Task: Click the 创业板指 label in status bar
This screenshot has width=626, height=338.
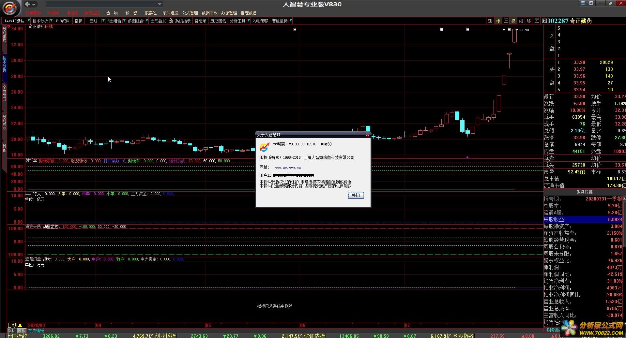Action: click(166, 336)
